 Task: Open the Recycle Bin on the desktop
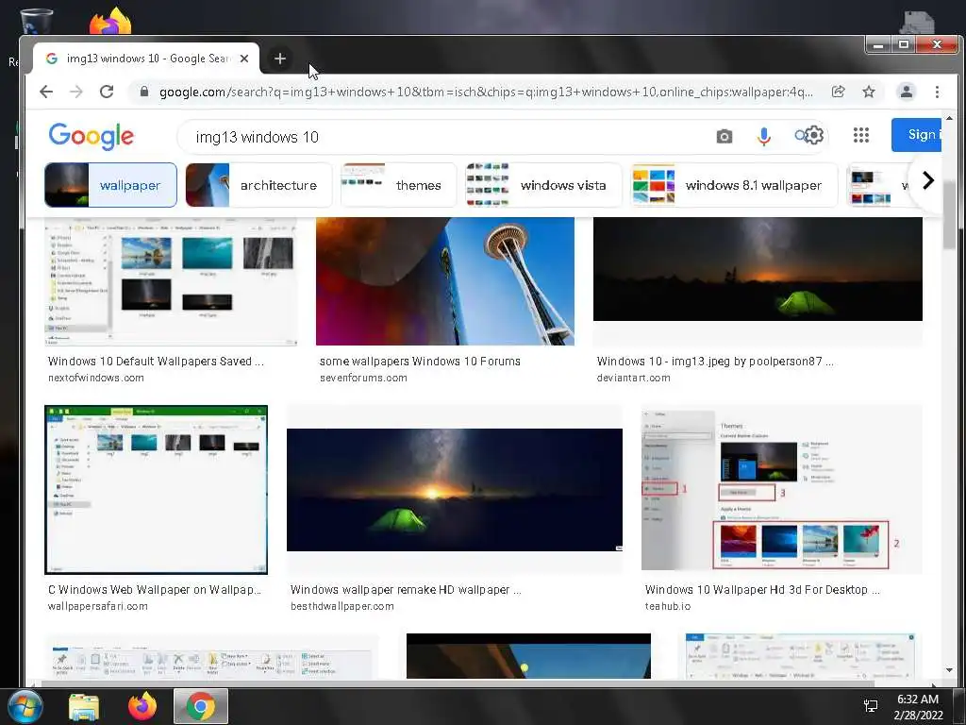pos(37,21)
